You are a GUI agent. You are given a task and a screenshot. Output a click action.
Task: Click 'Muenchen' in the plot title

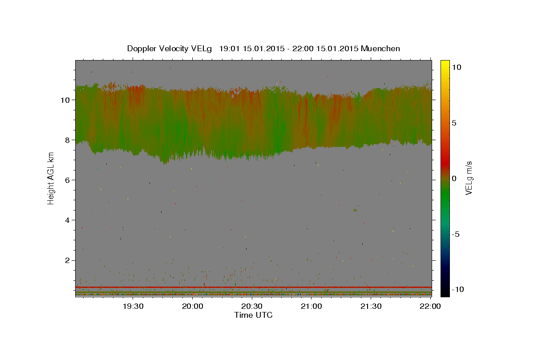point(380,49)
